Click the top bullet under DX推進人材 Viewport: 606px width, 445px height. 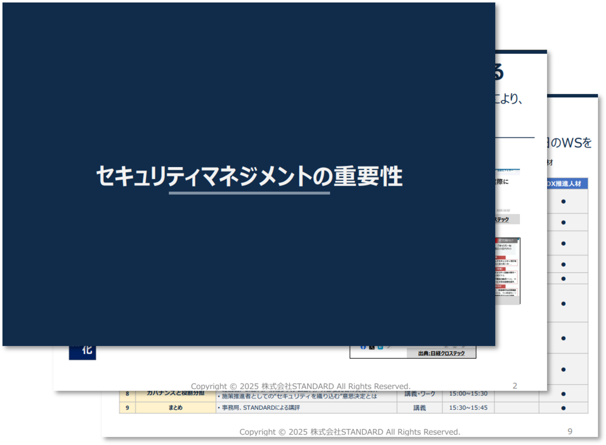563,202
